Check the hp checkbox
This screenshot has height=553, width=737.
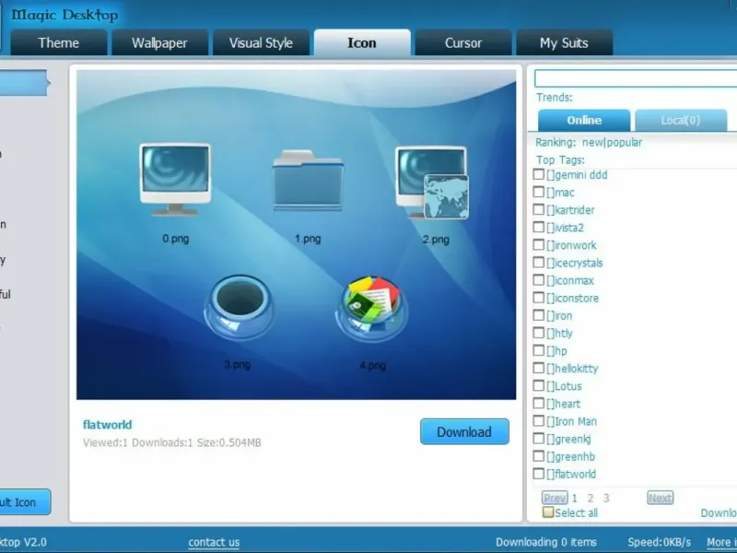(539, 351)
